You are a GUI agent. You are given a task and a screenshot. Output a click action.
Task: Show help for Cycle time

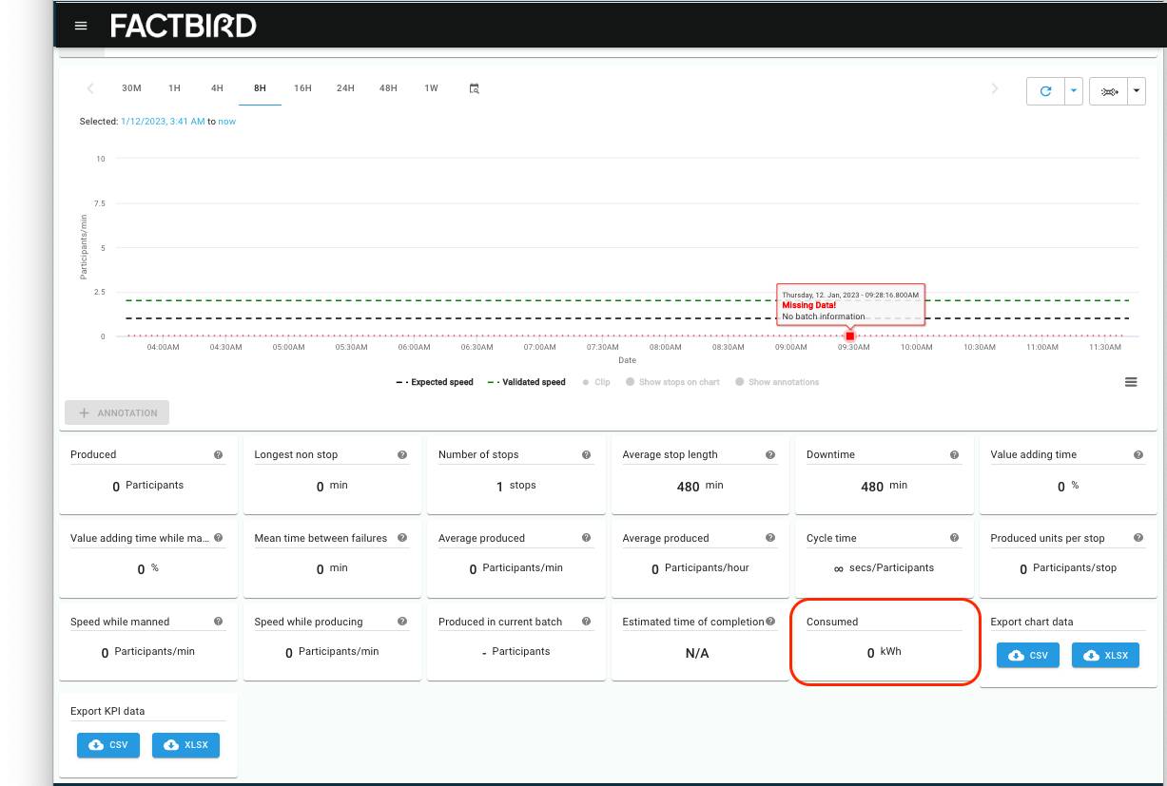954,538
